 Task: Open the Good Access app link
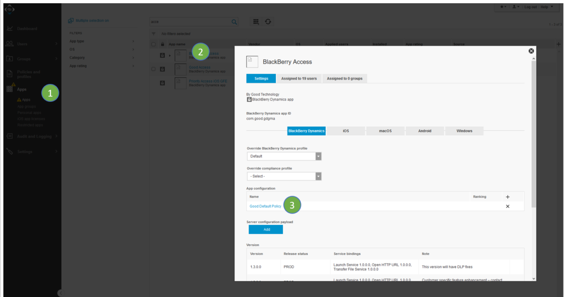[200, 67]
